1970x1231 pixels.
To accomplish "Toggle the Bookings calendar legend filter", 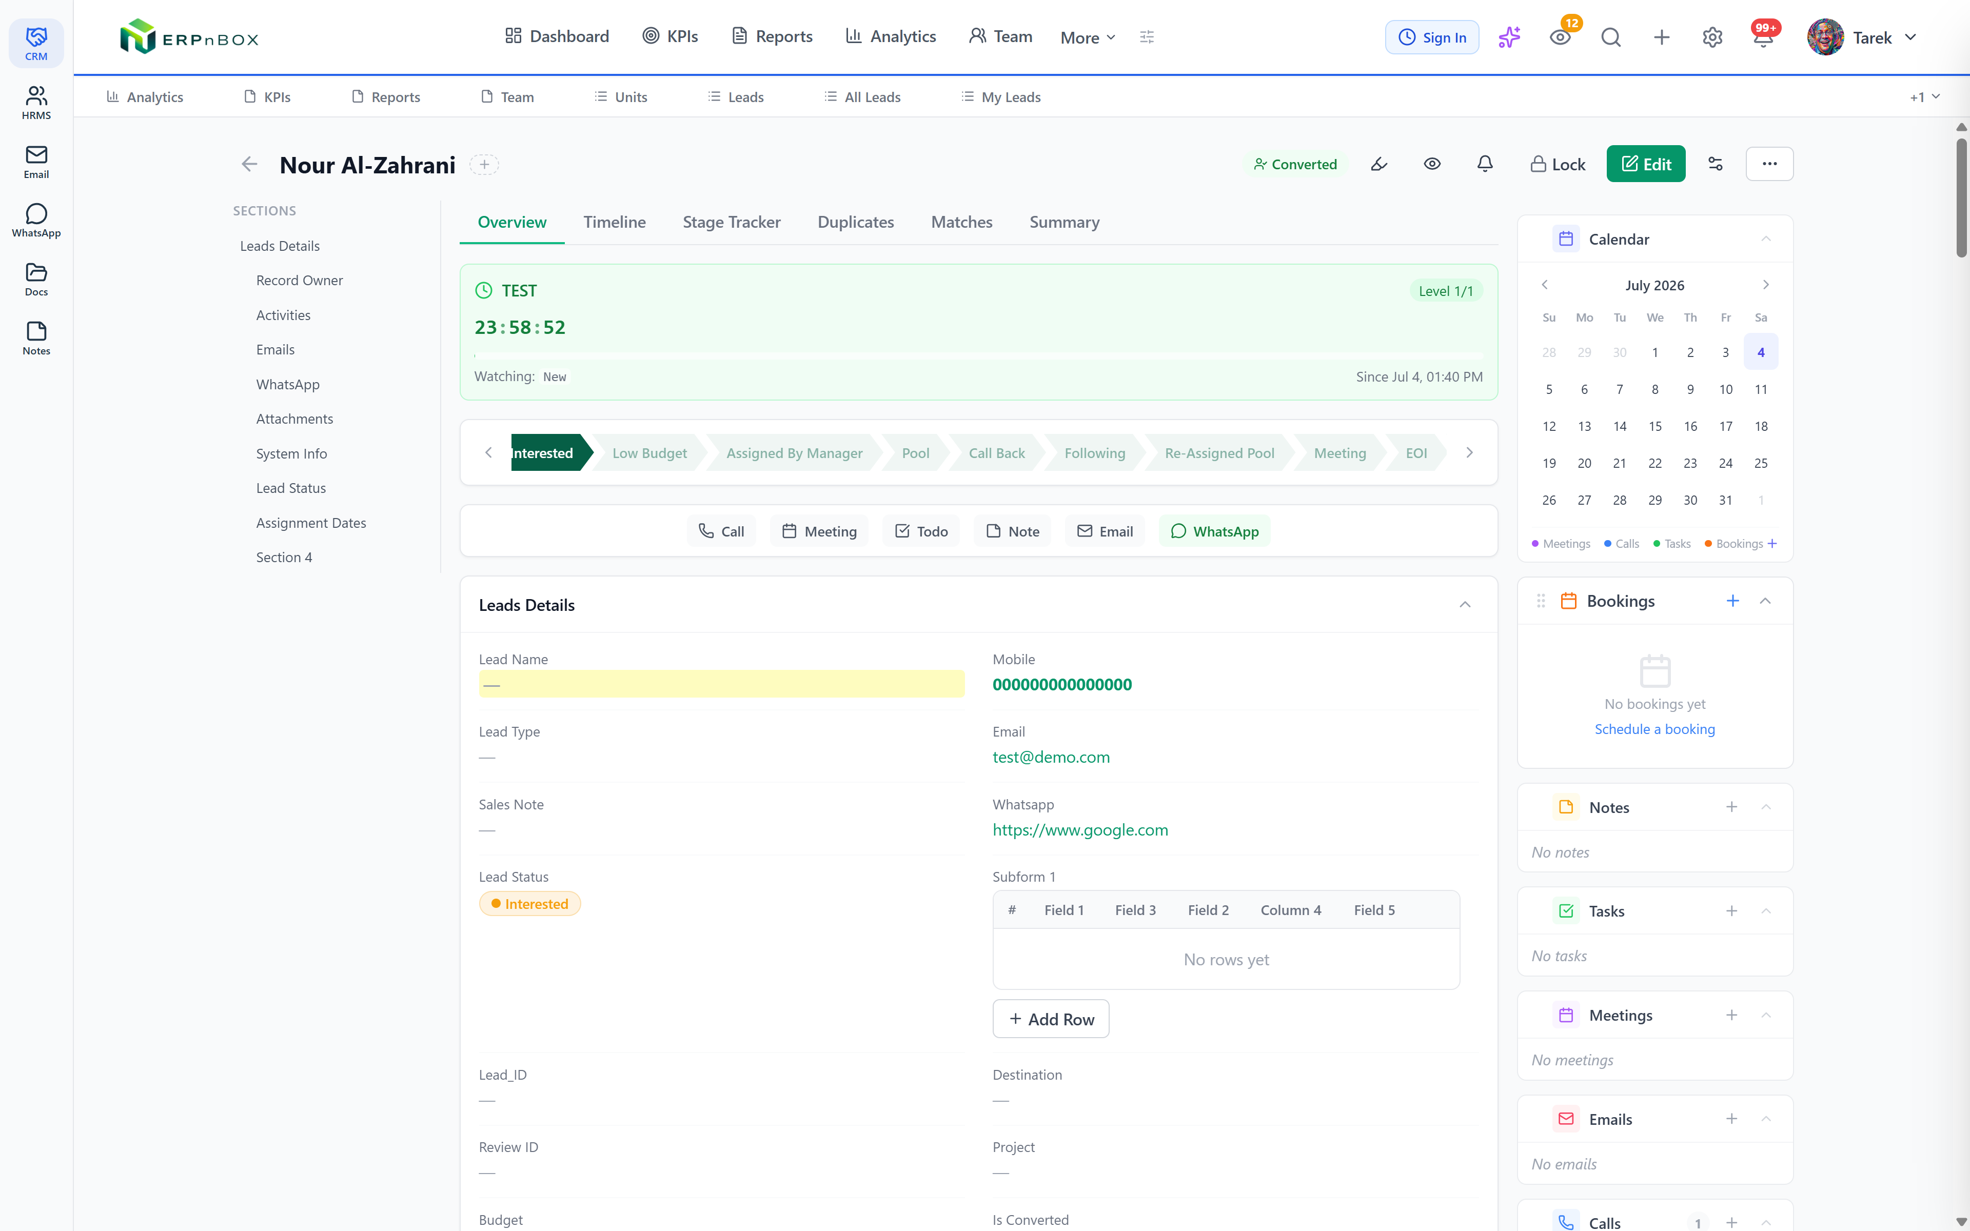I will [x=1734, y=544].
